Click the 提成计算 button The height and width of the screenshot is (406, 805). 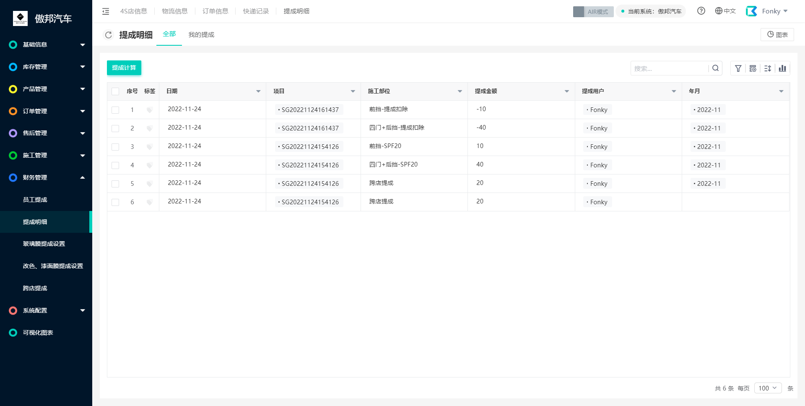click(124, 68)
